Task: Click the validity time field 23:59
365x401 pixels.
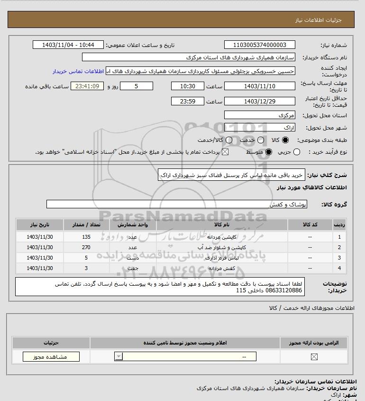Action: click(x=188, y=101)
